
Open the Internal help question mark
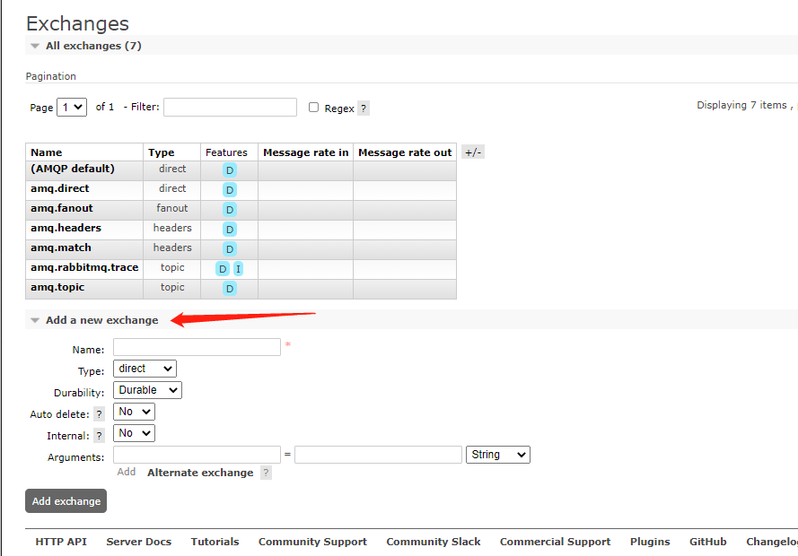[x=100, y=436]
